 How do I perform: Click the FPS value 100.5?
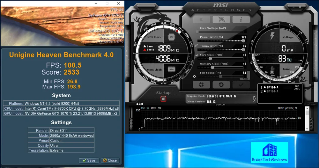pyautogui.click(x=73, y=65)
